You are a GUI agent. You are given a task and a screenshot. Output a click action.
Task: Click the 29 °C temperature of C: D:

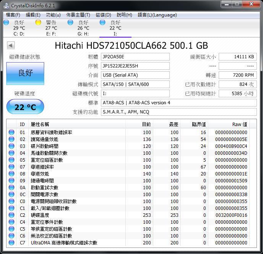click(19, 28)
